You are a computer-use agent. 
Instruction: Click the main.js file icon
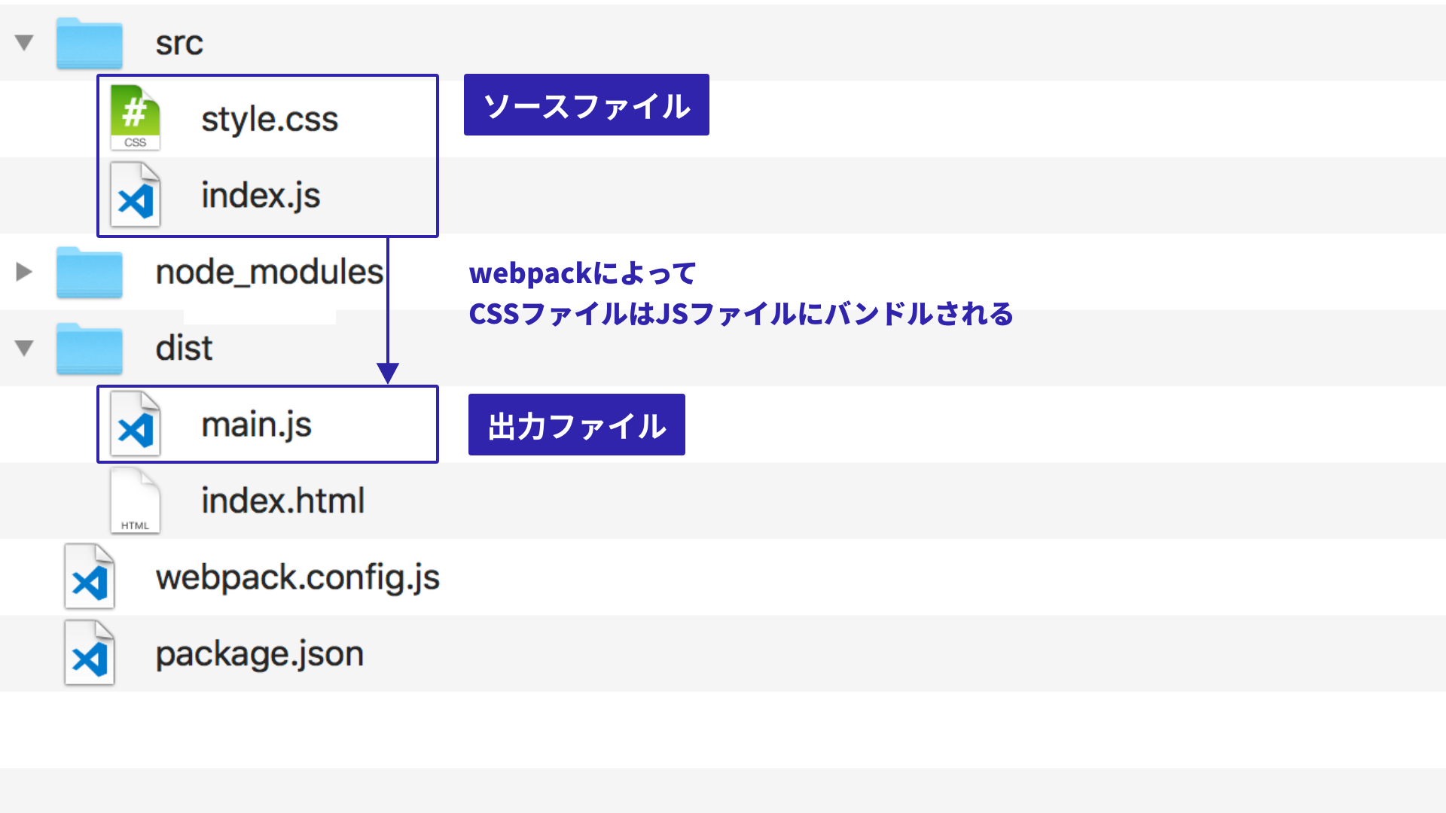click(135, 425)
